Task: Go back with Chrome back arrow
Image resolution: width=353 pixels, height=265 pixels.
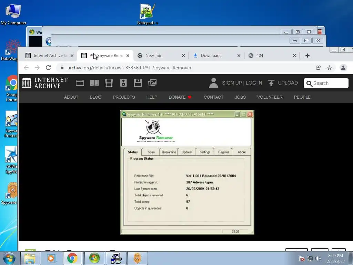Action: point(26,68)
